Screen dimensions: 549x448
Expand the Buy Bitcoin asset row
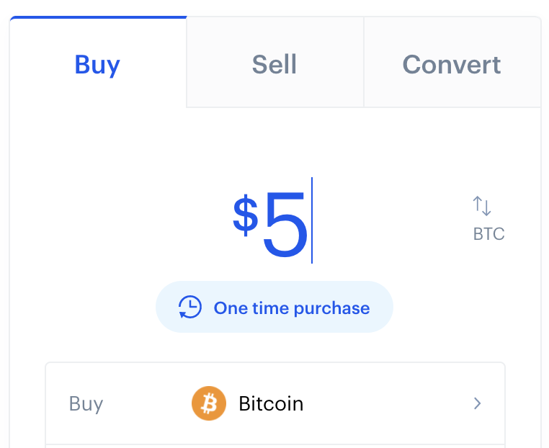pos(275,403)
